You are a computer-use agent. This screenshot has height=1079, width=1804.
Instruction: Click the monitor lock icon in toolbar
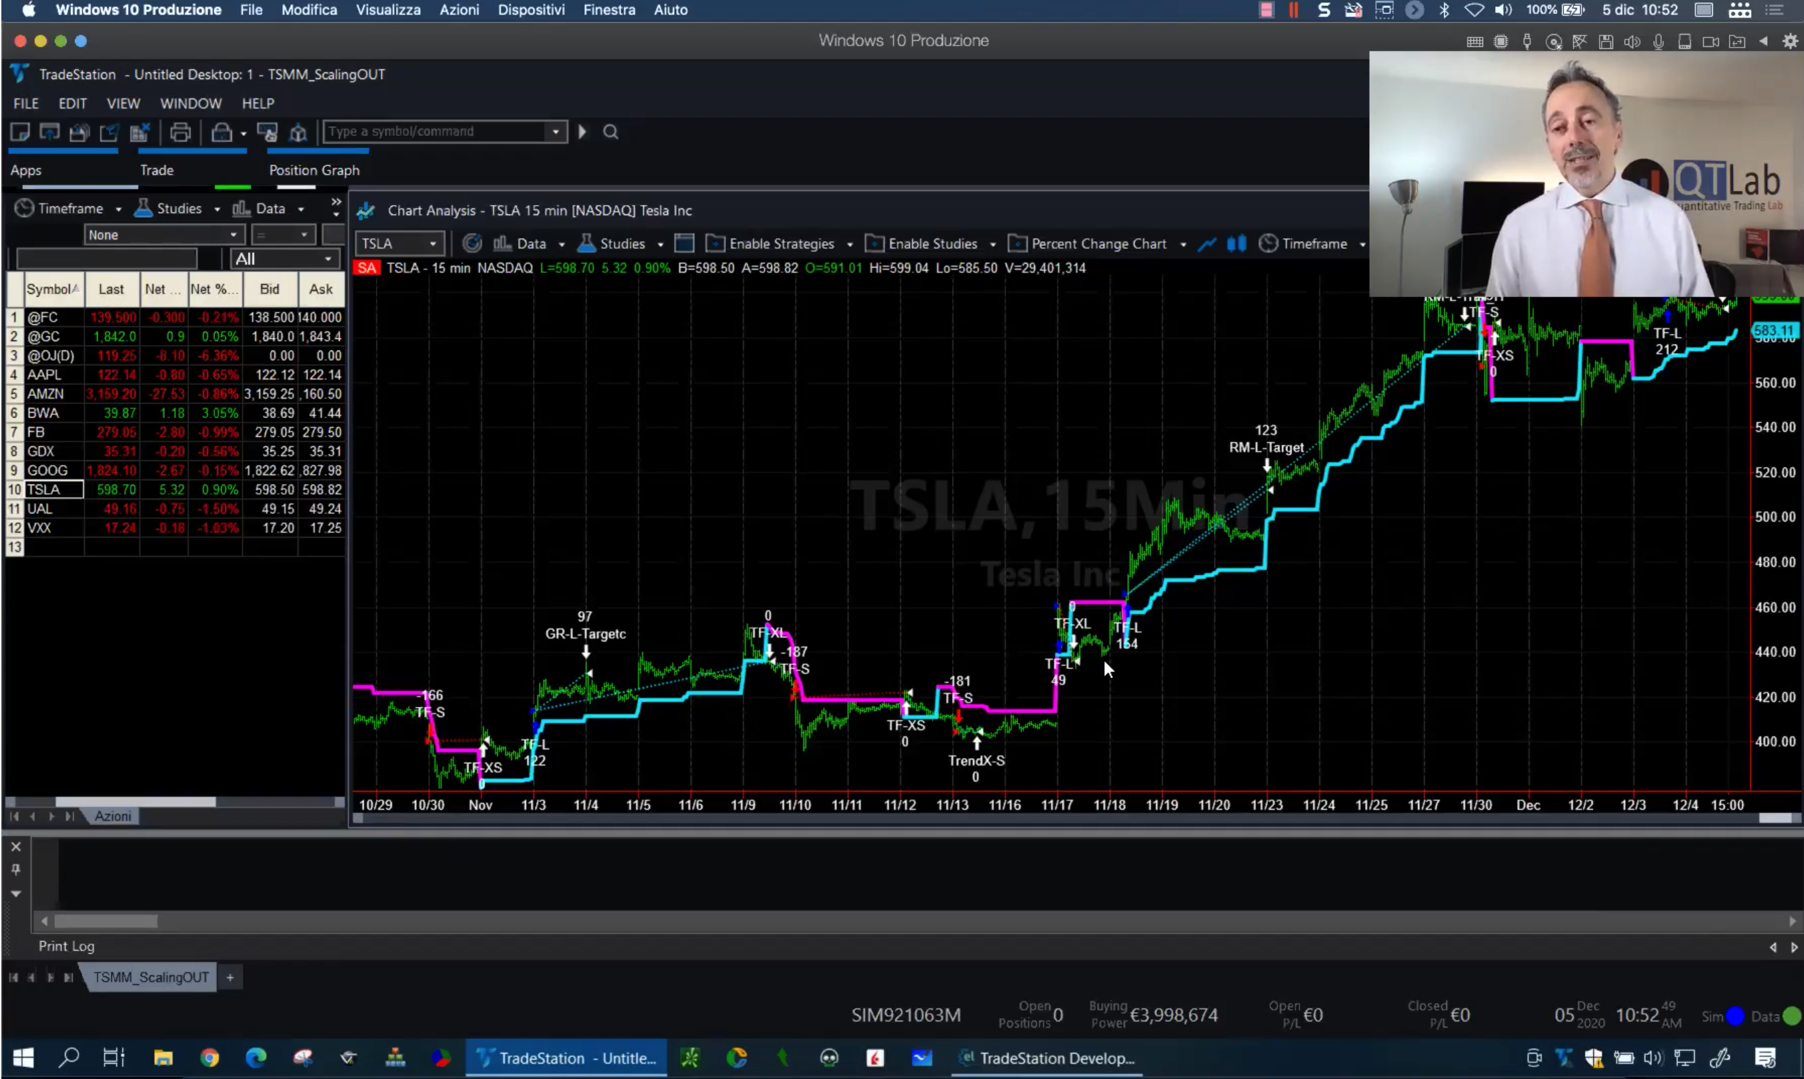[267, 131]
